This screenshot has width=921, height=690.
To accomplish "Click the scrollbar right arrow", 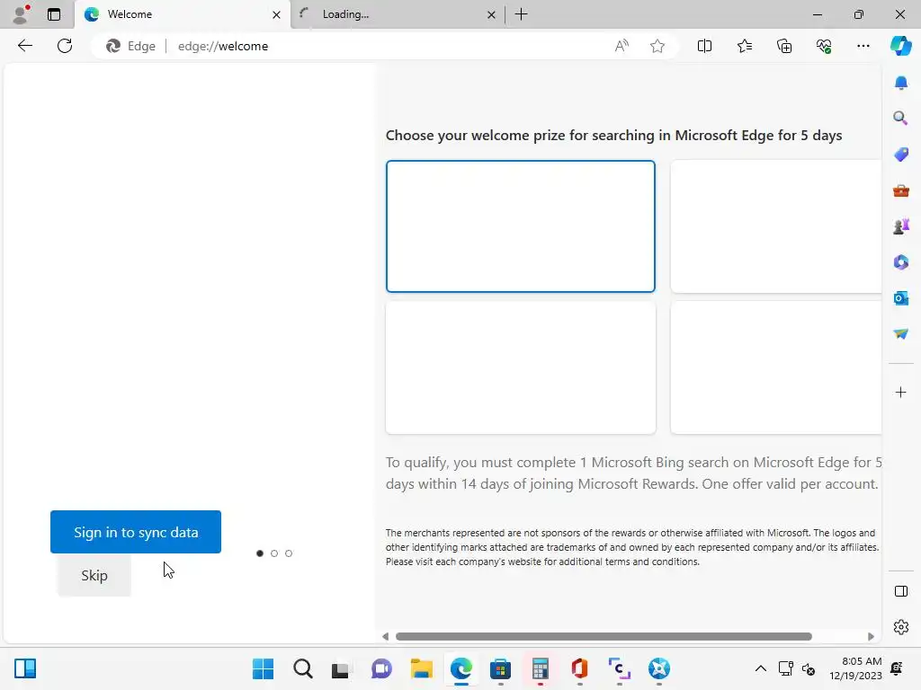I will coord(871,637).
